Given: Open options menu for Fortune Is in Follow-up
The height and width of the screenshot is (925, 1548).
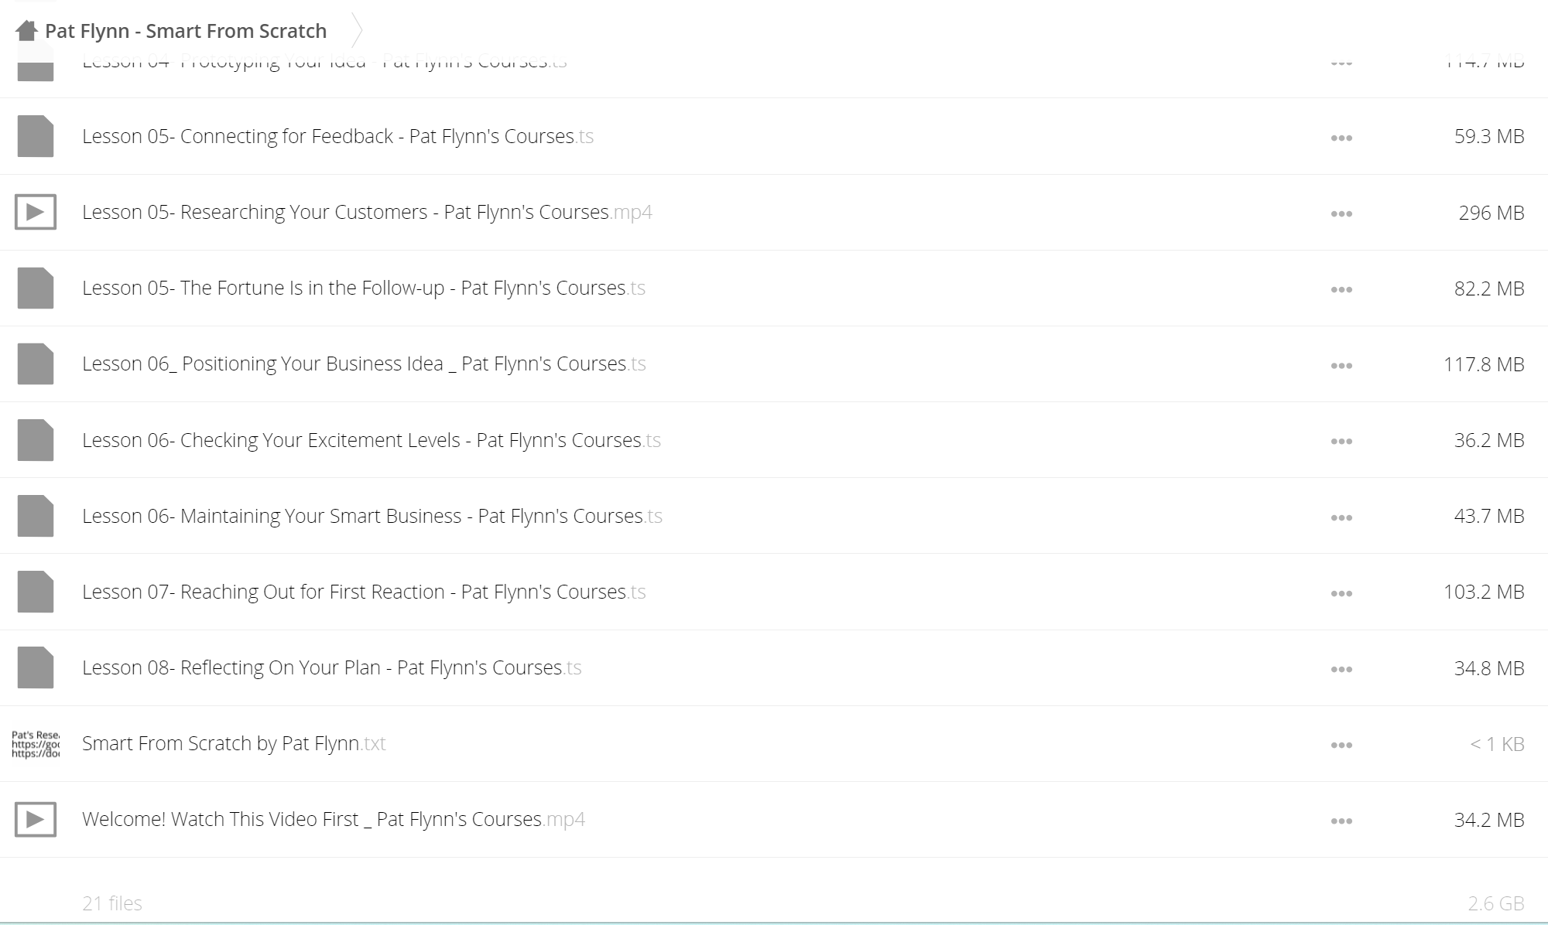Looking at the screenshot, I should (1341, 289).
